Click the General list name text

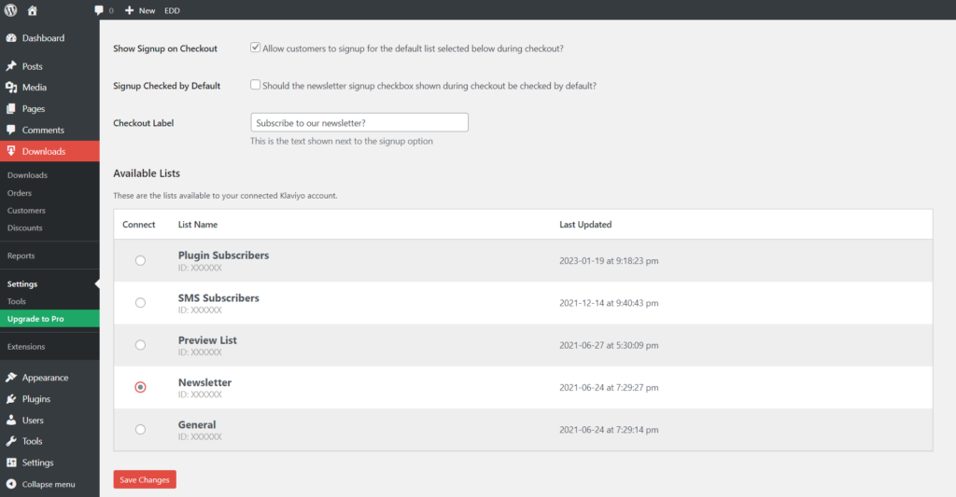pos(197,424)
